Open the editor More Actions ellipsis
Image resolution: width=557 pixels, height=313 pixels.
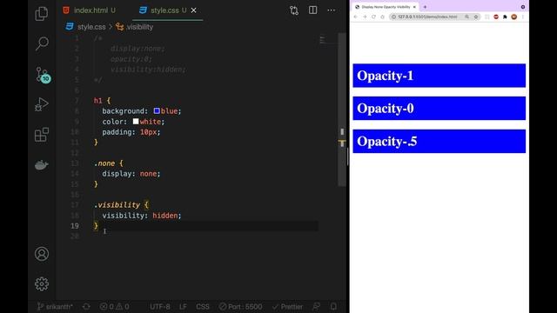331,10
